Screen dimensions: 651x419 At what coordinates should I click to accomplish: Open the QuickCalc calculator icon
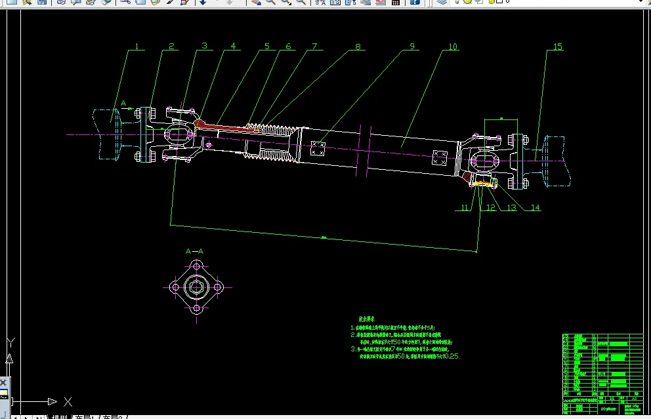396,2
